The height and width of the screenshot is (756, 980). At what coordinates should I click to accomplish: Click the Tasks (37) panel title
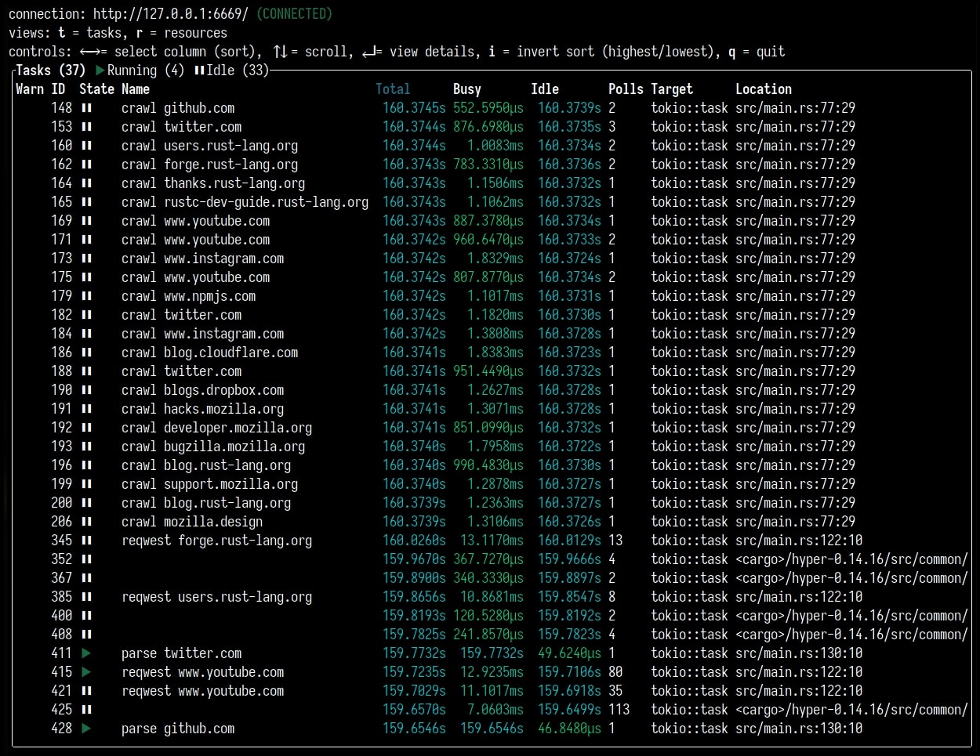click(50, 71)
